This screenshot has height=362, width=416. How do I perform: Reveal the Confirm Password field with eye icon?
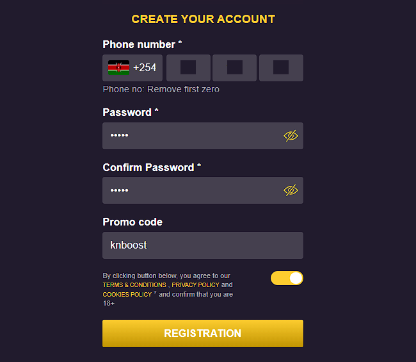point(291,190)
